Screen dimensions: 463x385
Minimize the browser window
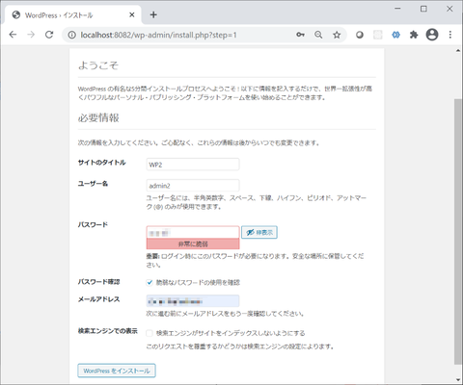pyautogui.click(x=397, y=9)
